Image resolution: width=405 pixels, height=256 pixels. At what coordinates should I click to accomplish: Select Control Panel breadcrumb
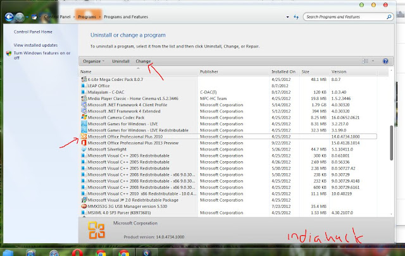click(57, 17)
